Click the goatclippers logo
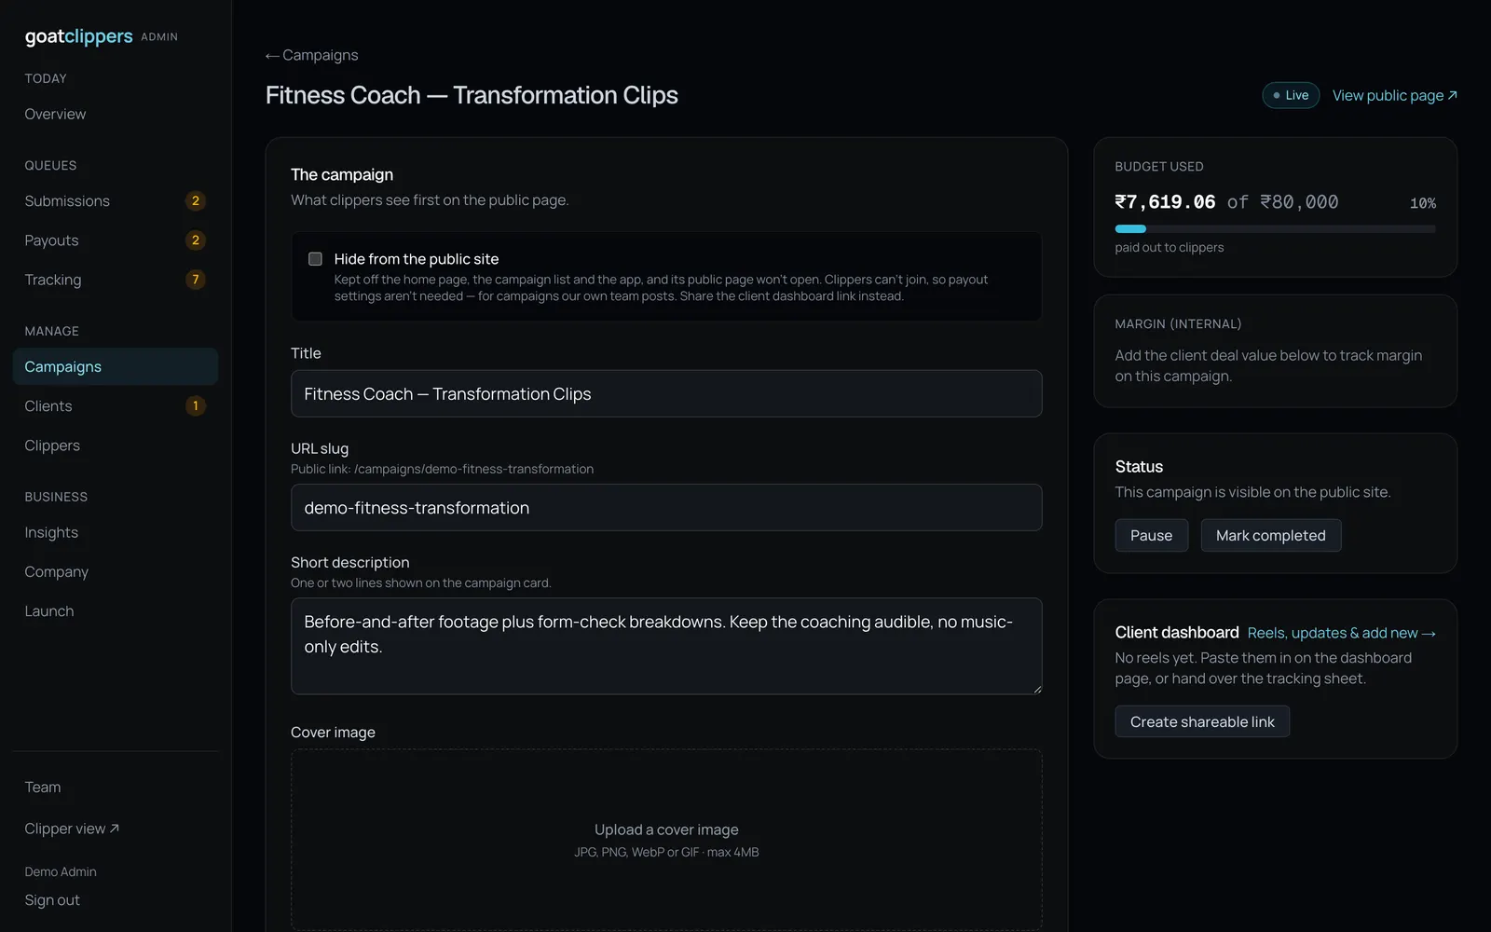Viewport: 1491px width, 932px height. (x=79, y=36)
